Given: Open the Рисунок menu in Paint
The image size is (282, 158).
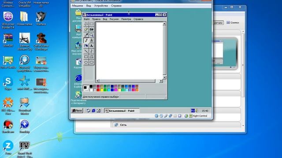Looking at the screenshot, I should [x=114, y=19].
